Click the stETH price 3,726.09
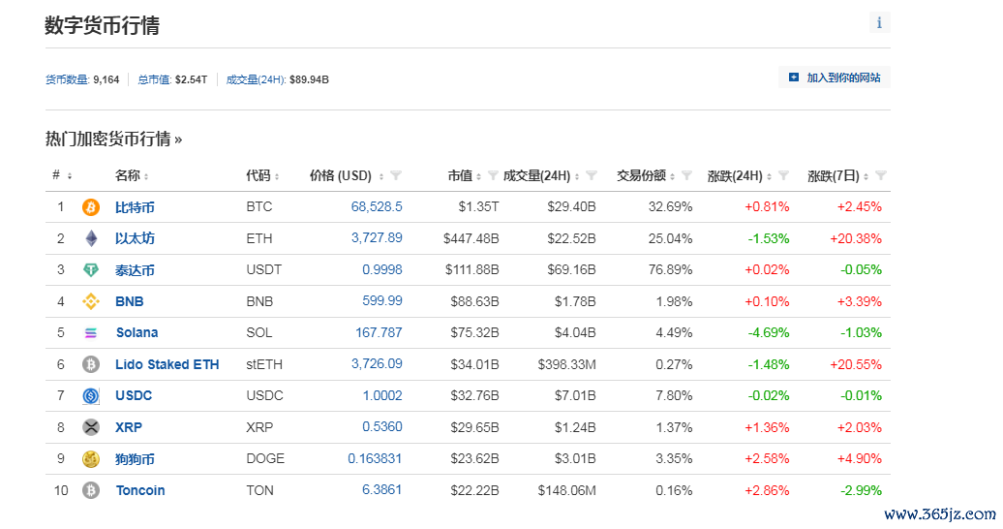 pos(376,363)
